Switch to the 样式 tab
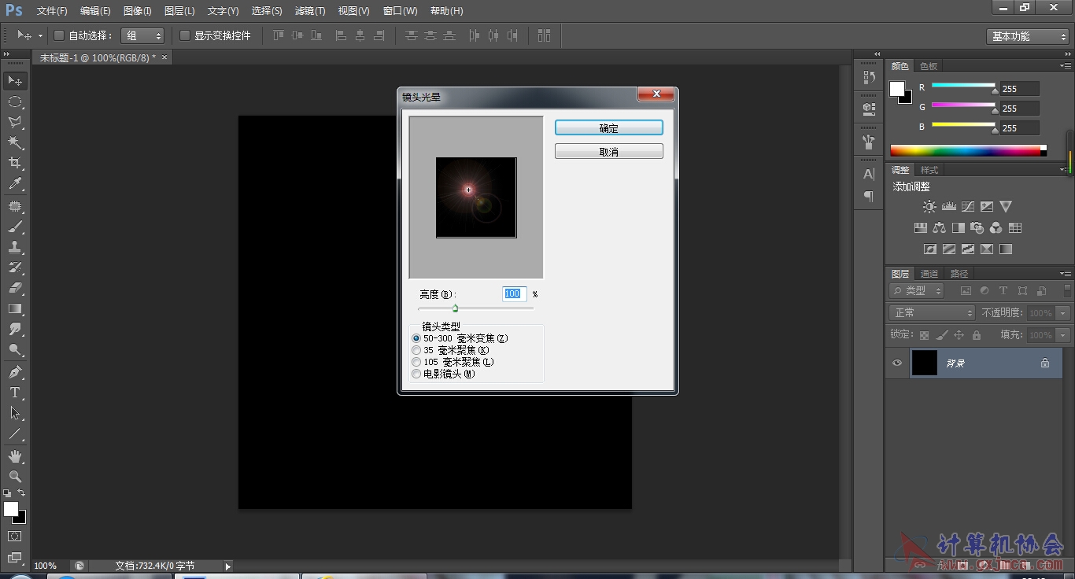This screenshot has width=1075, height=579. pos(929,170)
